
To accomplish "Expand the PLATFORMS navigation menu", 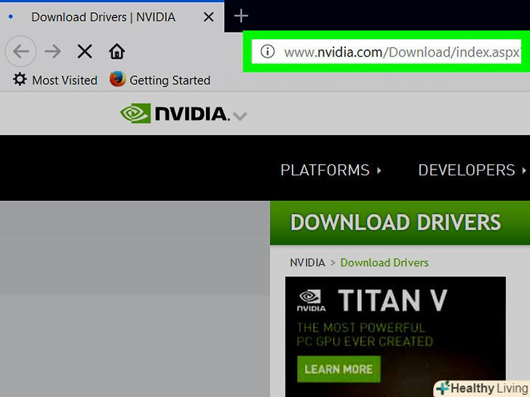I will (331, 170).
